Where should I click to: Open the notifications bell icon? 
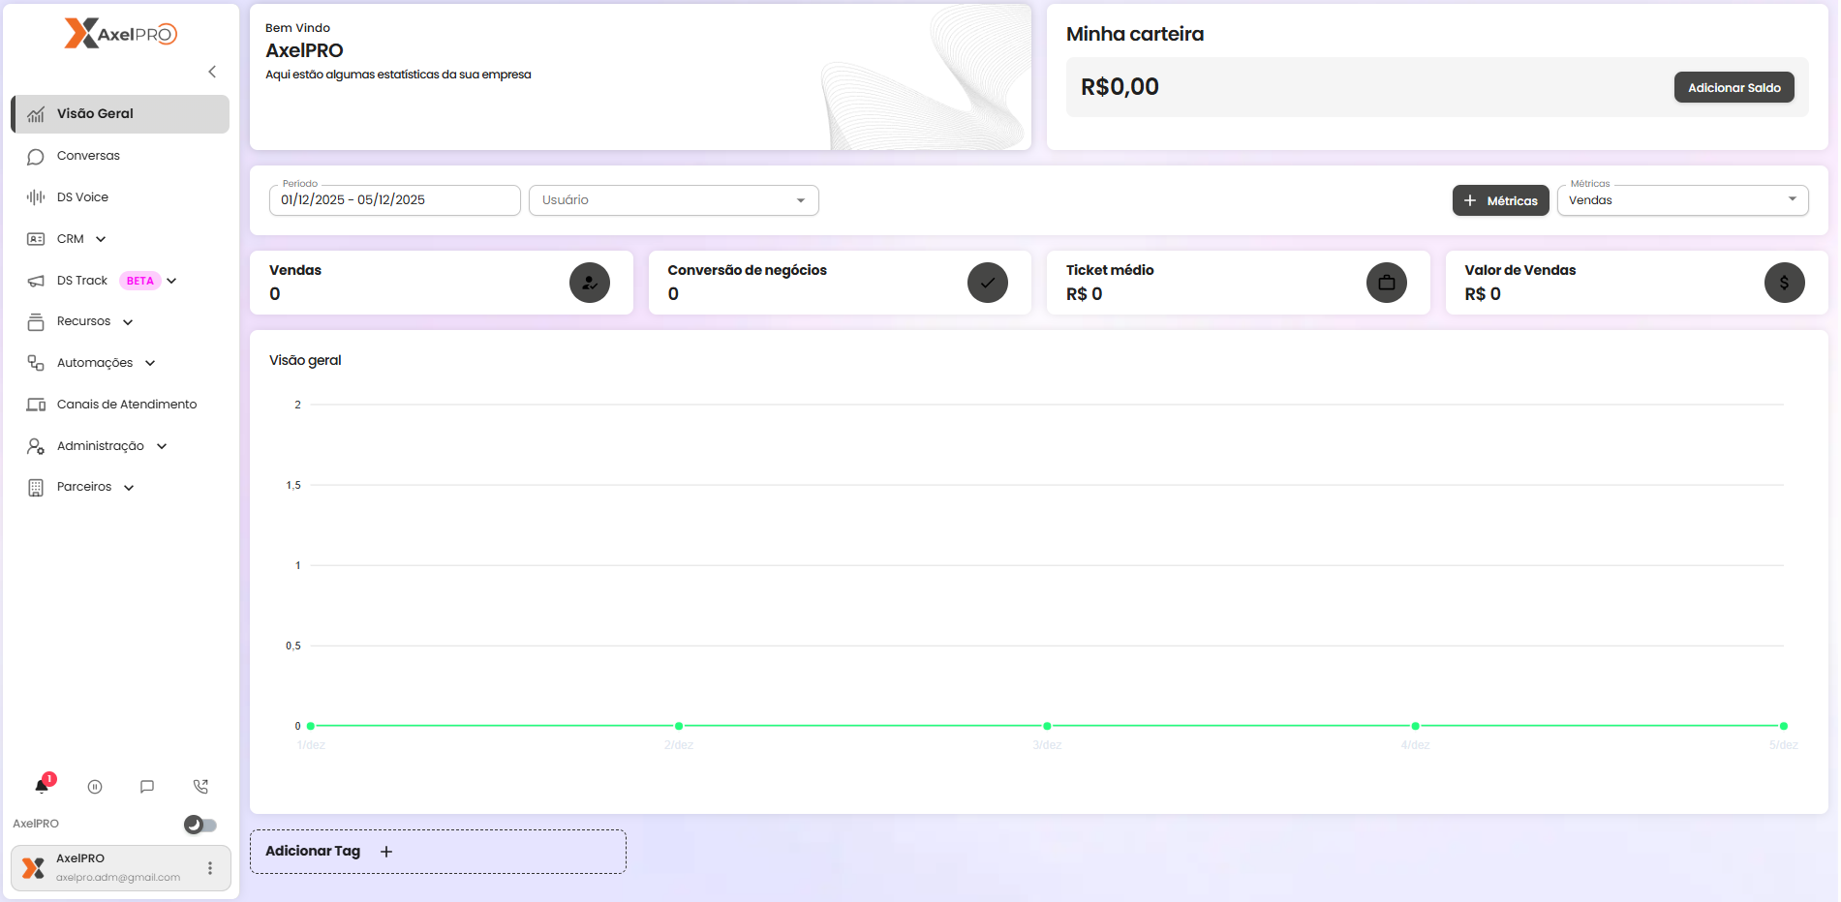[42, 786]
